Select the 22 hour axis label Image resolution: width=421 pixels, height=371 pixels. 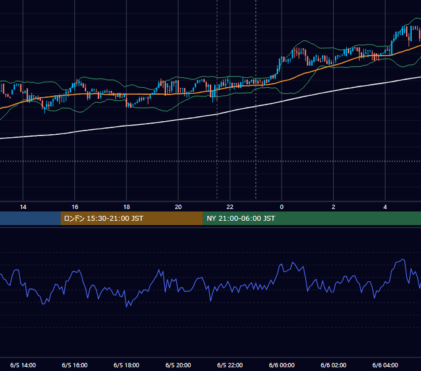tap(230, 207)
